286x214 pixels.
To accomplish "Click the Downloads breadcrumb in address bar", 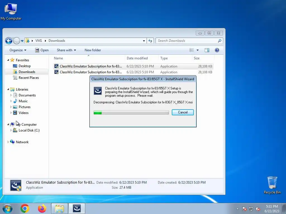I will click(x=57, y=41).
